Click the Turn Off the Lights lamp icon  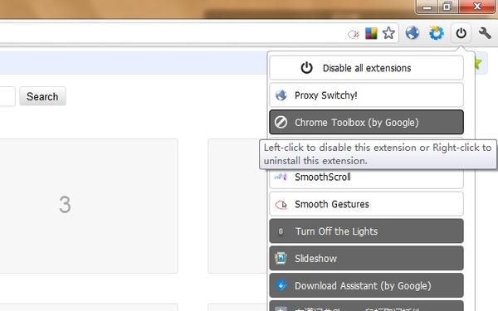tap(281, 231)
